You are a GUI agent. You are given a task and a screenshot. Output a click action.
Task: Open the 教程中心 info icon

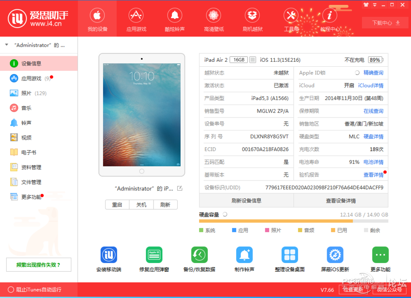(x=330, y=15)
